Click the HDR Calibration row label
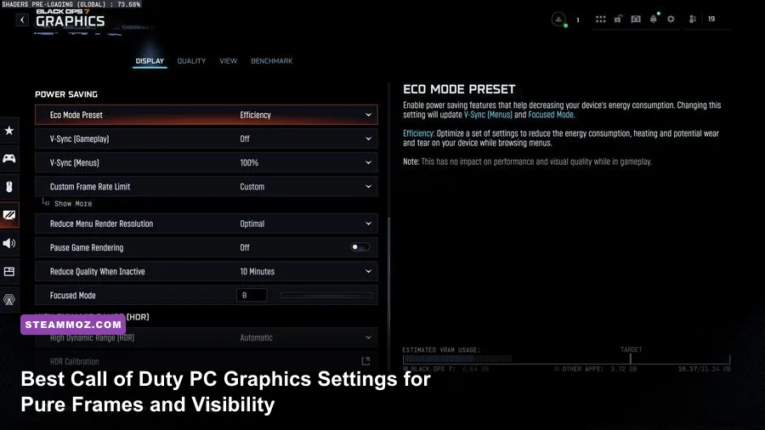Image resolution: width=765 pixels, height=430 pixels. [x=74, y=362]
